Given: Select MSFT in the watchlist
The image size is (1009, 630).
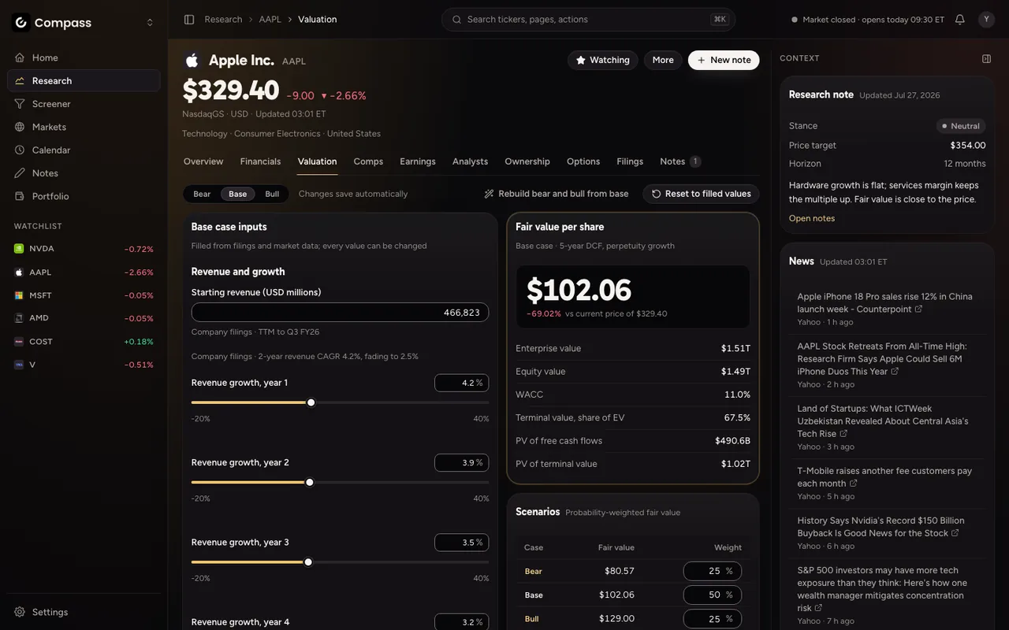Looking at the screenshot, I should point(84,295).
